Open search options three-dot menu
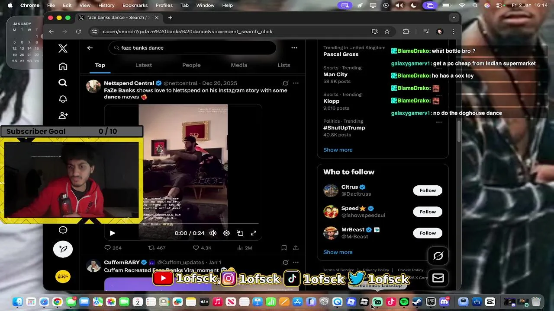This screenshot has height=311, width=554. click(x=294, y=48)
